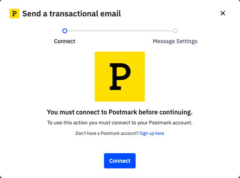
Task: Start the Postmark account connection
Action: (x=120, y=161)
